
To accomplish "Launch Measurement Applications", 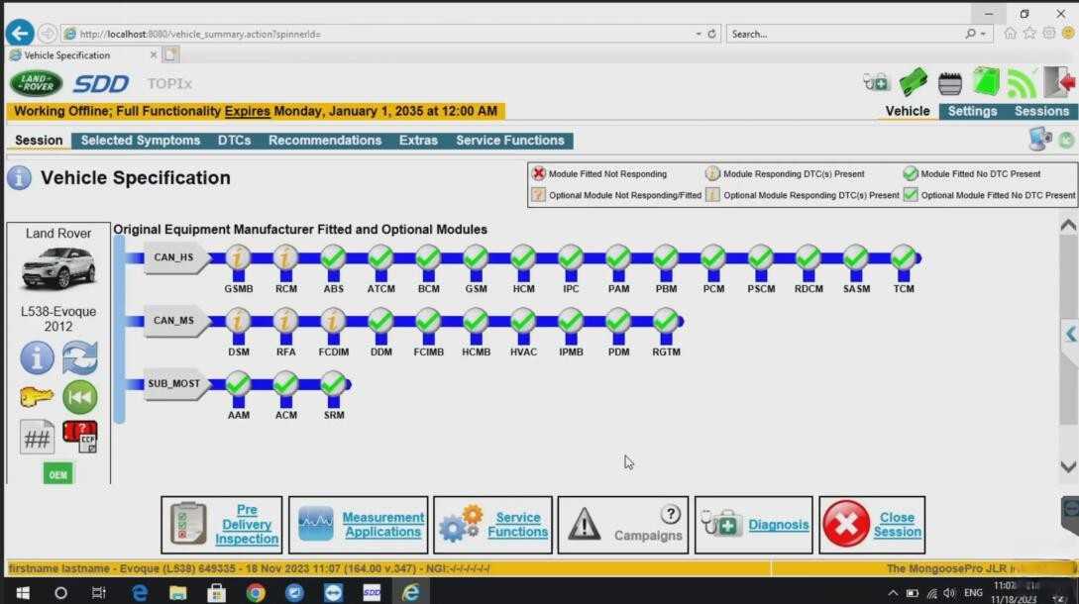I will point(359,525).
